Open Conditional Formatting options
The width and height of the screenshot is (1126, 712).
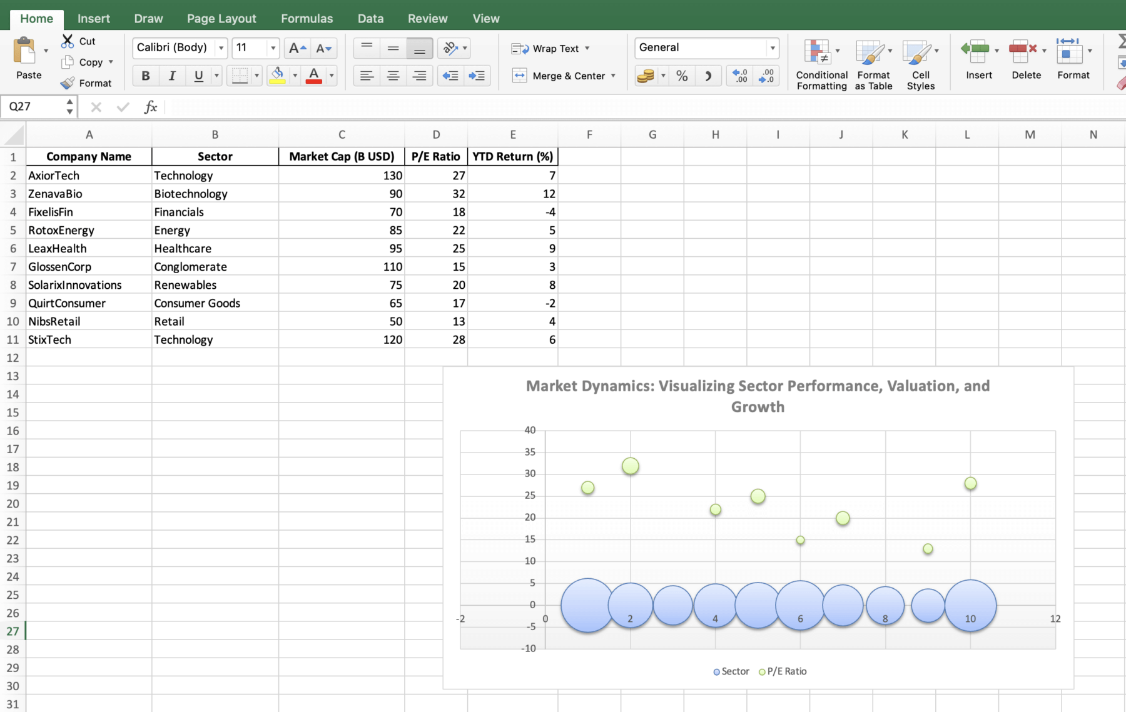(x=820, y=63)
